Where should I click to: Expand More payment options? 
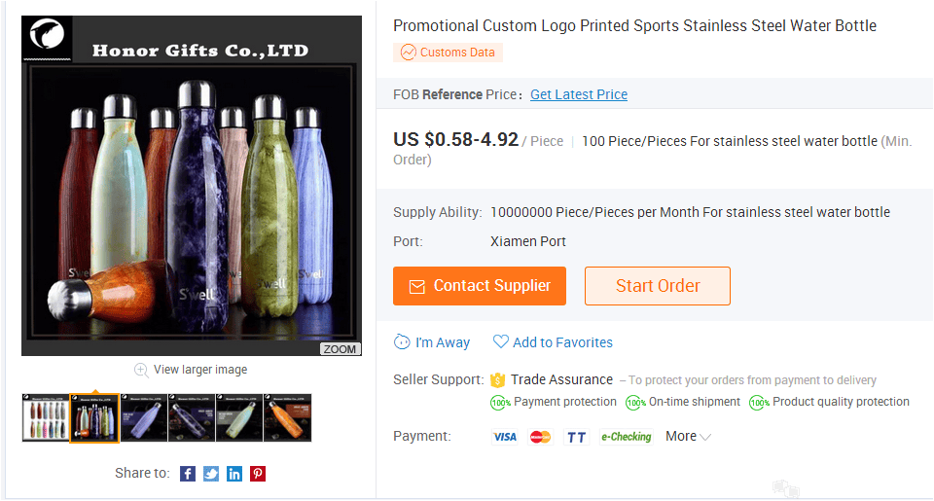click(x=688, y=437)
